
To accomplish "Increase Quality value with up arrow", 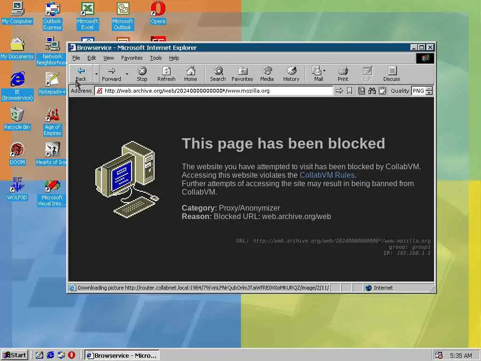I will tap(429, 89).
